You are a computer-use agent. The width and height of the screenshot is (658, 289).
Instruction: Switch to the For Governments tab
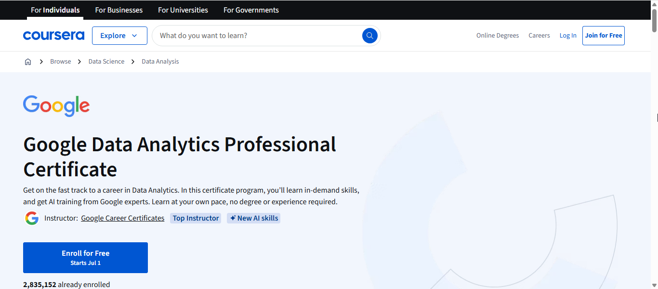pos(251,10)
